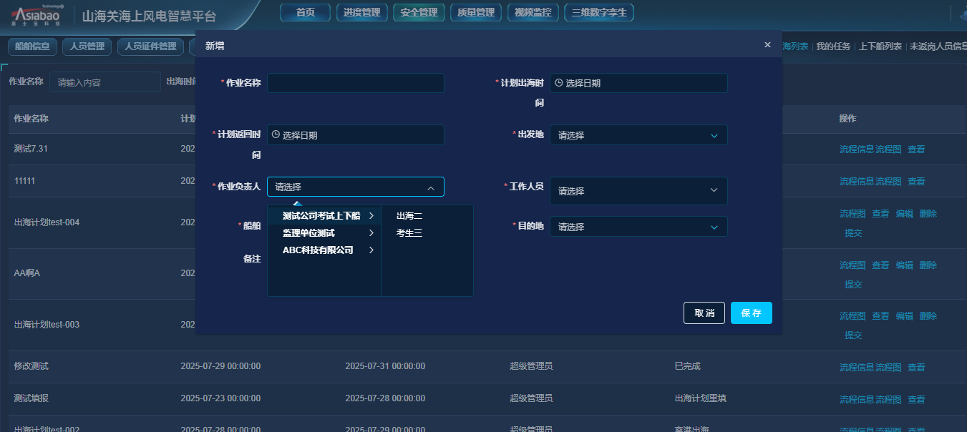Viewport: 967px width, 432px height.
Task: Open the 出发地 dropdown
Action: (x=638, y=134)
